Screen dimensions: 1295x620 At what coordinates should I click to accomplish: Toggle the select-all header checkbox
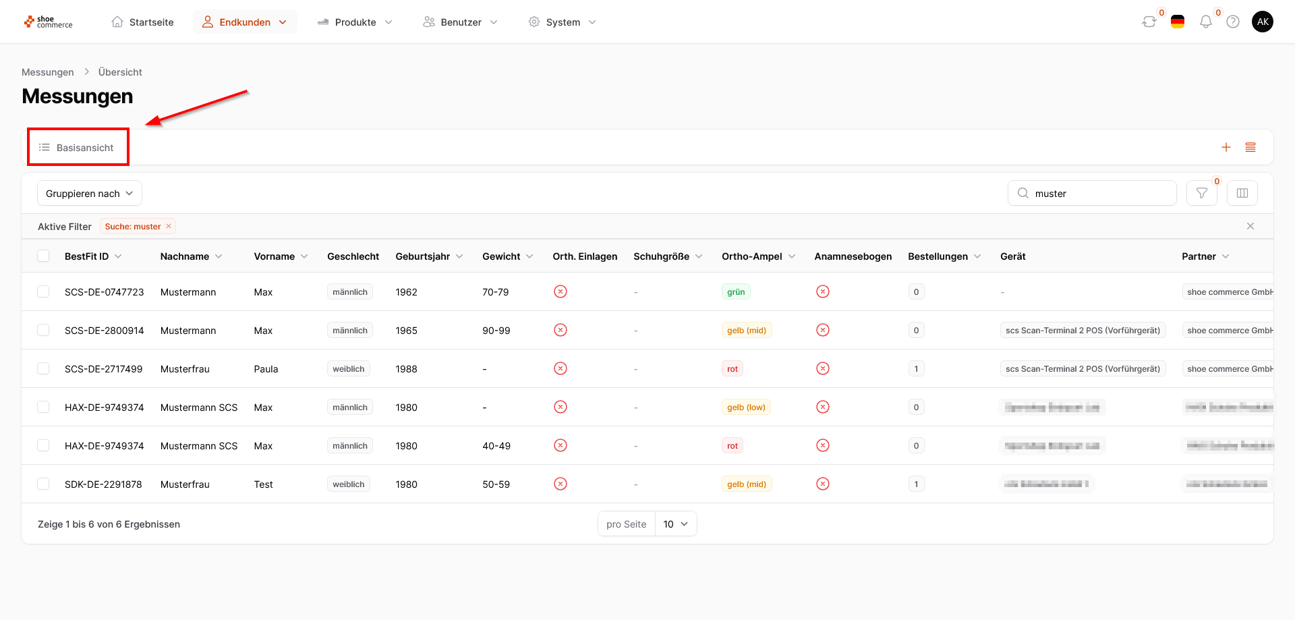point(43,256)
